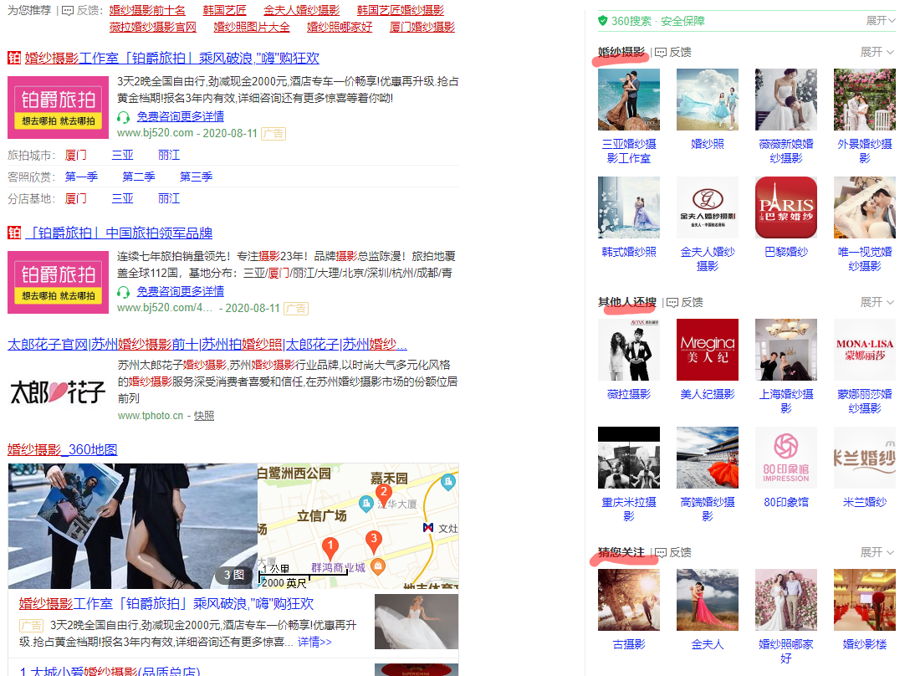The image size is (915, 676).
Task: Open the 80印象馆 logo thumbnail
Action: click(x=786, y=457)
